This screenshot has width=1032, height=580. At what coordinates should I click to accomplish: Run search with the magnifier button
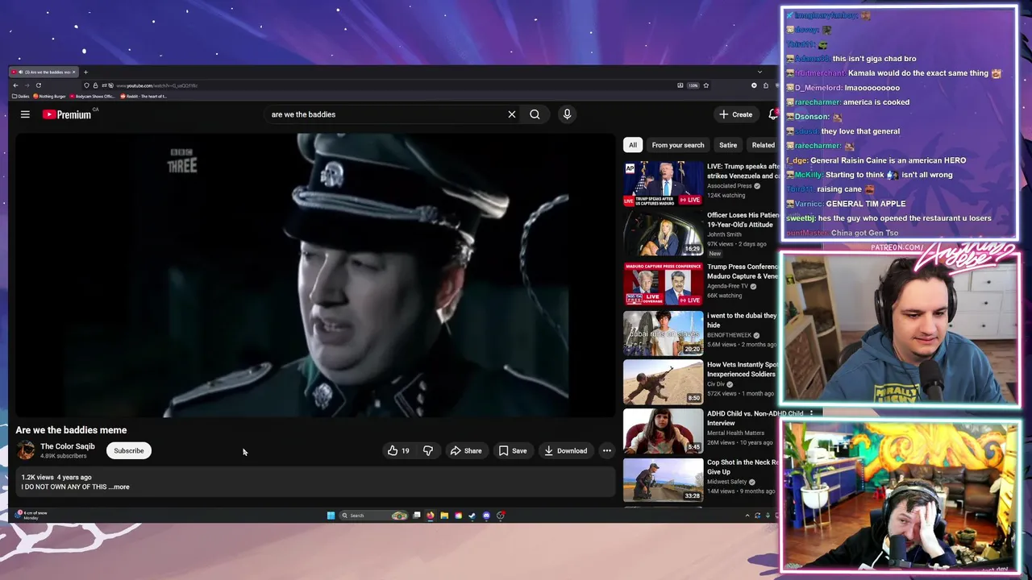pyautogui.click(x=535, y=114)
